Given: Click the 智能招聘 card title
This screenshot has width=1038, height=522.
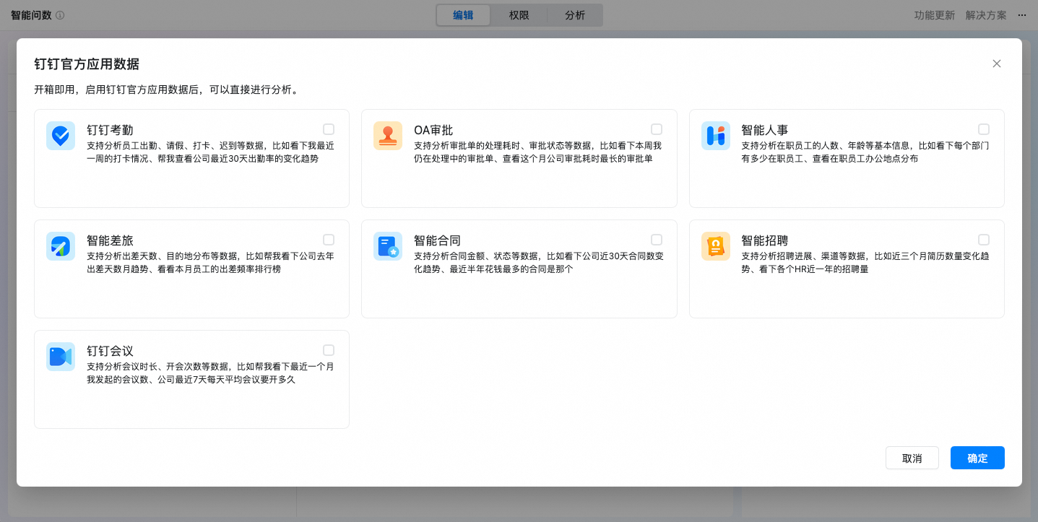Looking at the screenshot, I should tap(765, 241).
